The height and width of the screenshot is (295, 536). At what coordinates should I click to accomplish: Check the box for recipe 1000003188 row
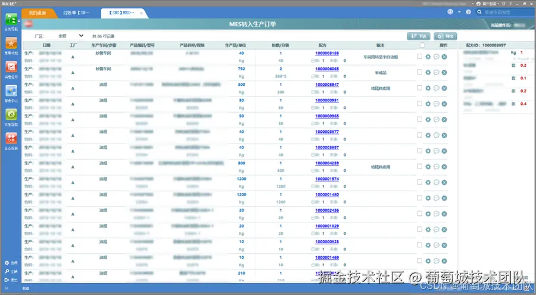coord(419,57)
